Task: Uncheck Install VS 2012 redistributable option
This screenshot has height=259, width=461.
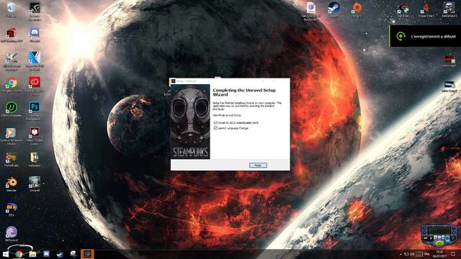Action: [215, 122]
